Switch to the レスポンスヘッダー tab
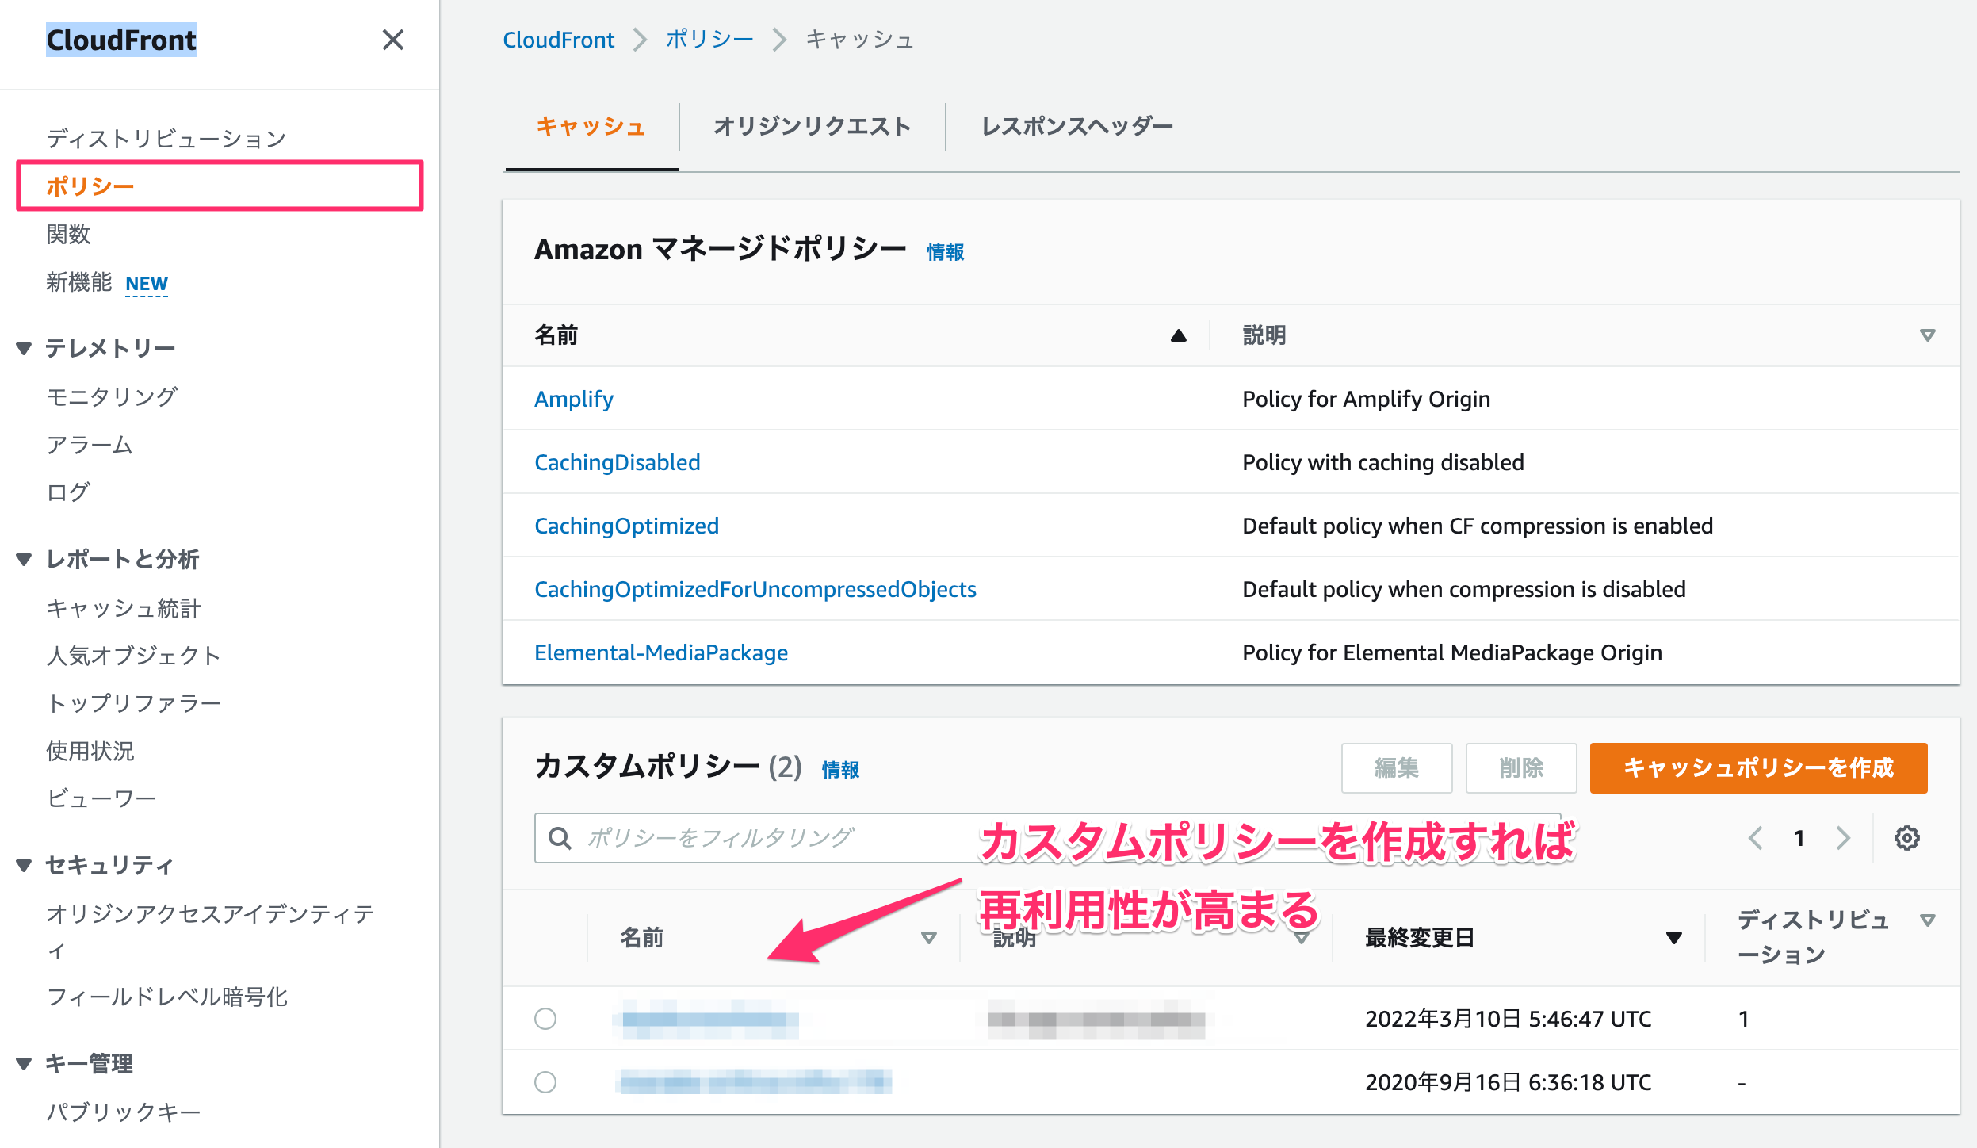 [1077, 127]
